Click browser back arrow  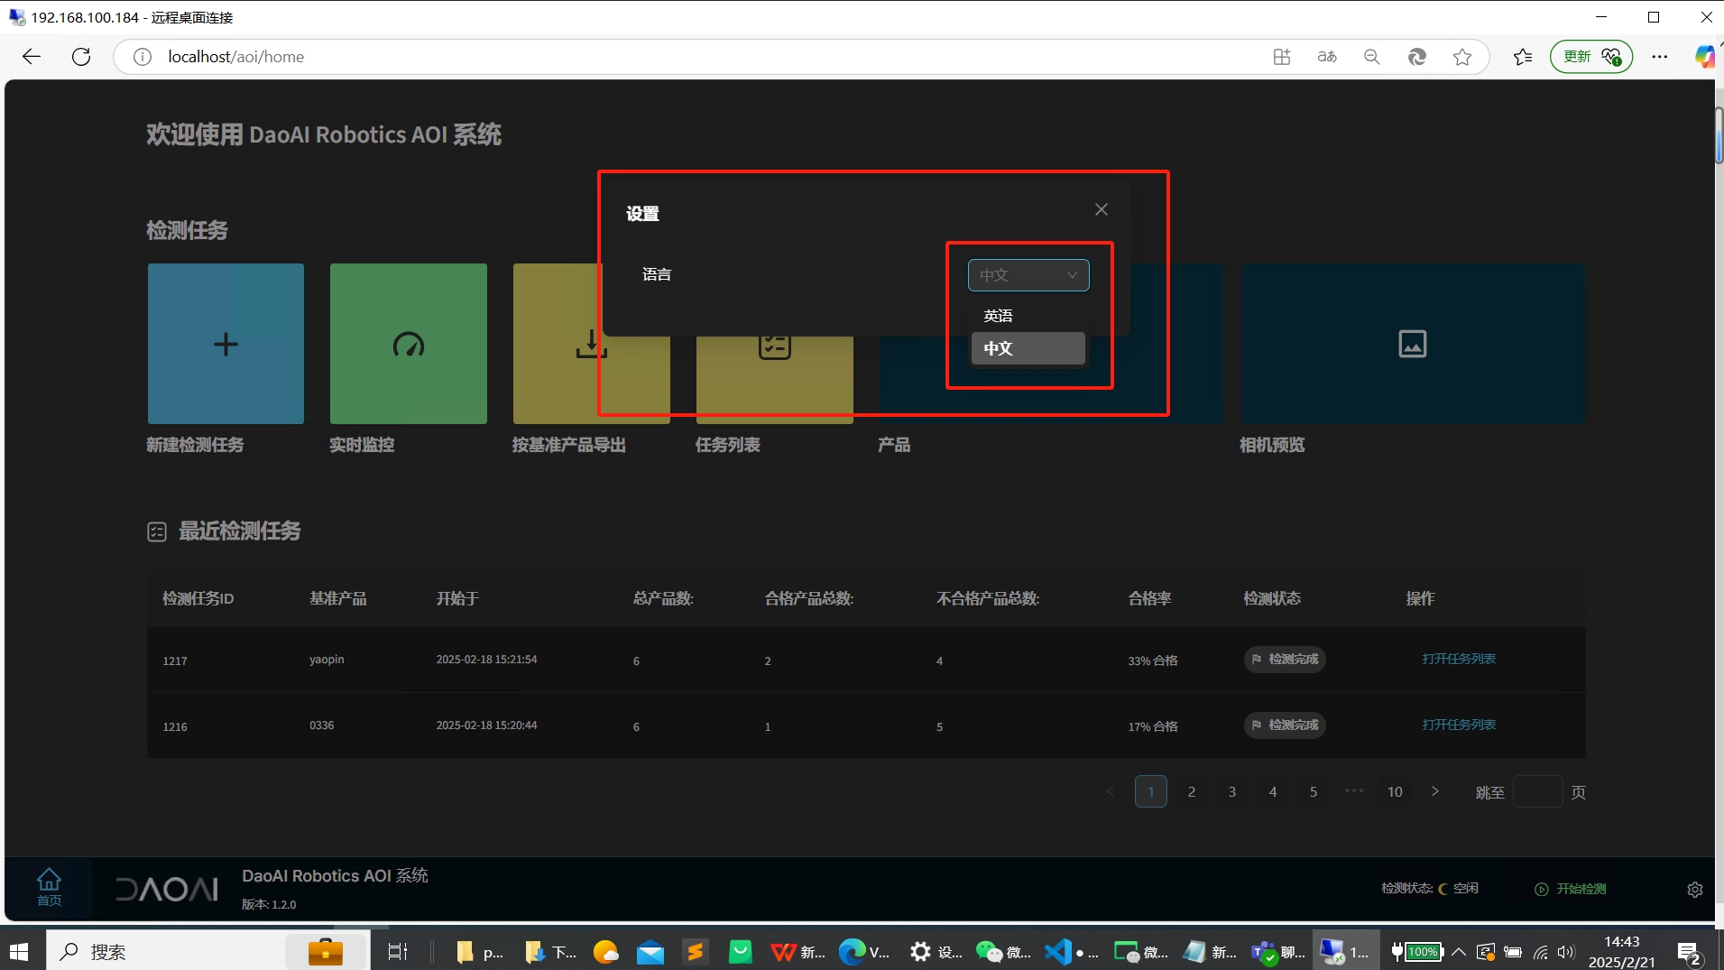32,57
